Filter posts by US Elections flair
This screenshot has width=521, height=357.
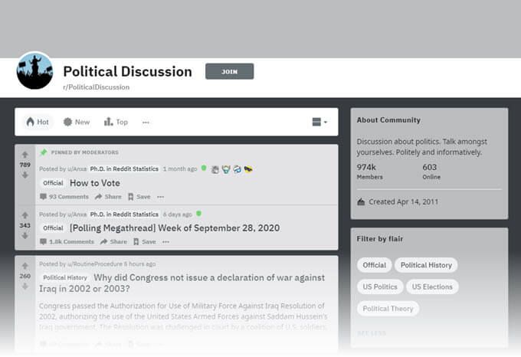[x=432, y=287]
